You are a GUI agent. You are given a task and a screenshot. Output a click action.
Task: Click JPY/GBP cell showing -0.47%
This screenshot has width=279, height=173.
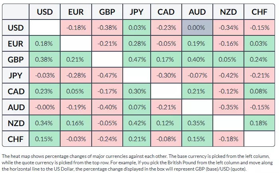106,76
